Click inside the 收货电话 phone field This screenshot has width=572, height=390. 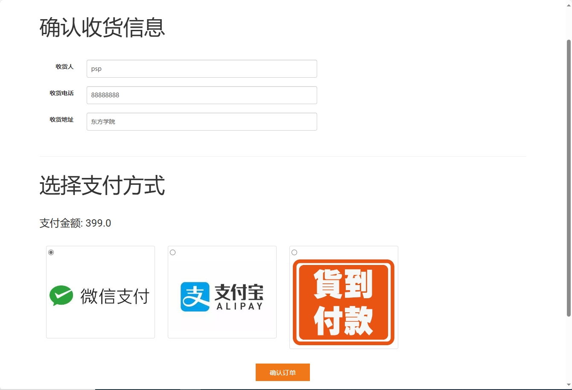201,95
